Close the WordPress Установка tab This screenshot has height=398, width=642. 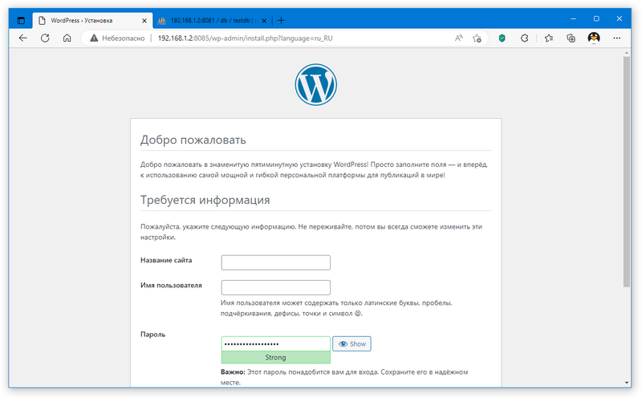pyautogui.click(x=144, y=21)
